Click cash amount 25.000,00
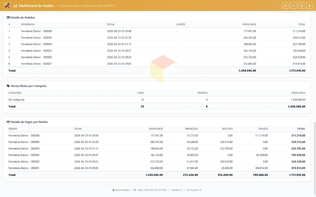The width and height of the screenshot is (316, 197). click(227, 168)
